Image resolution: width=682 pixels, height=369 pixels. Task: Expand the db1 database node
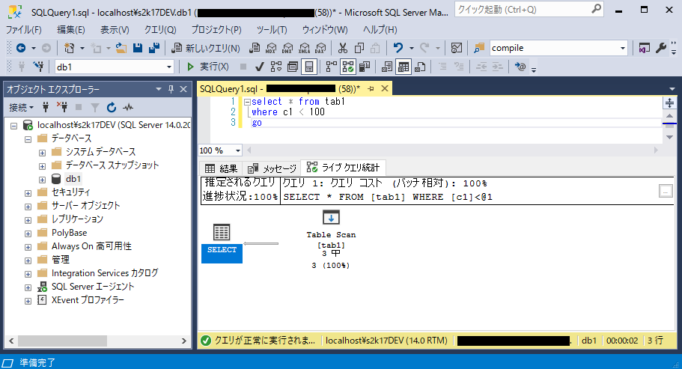click(x=42, y=180)
